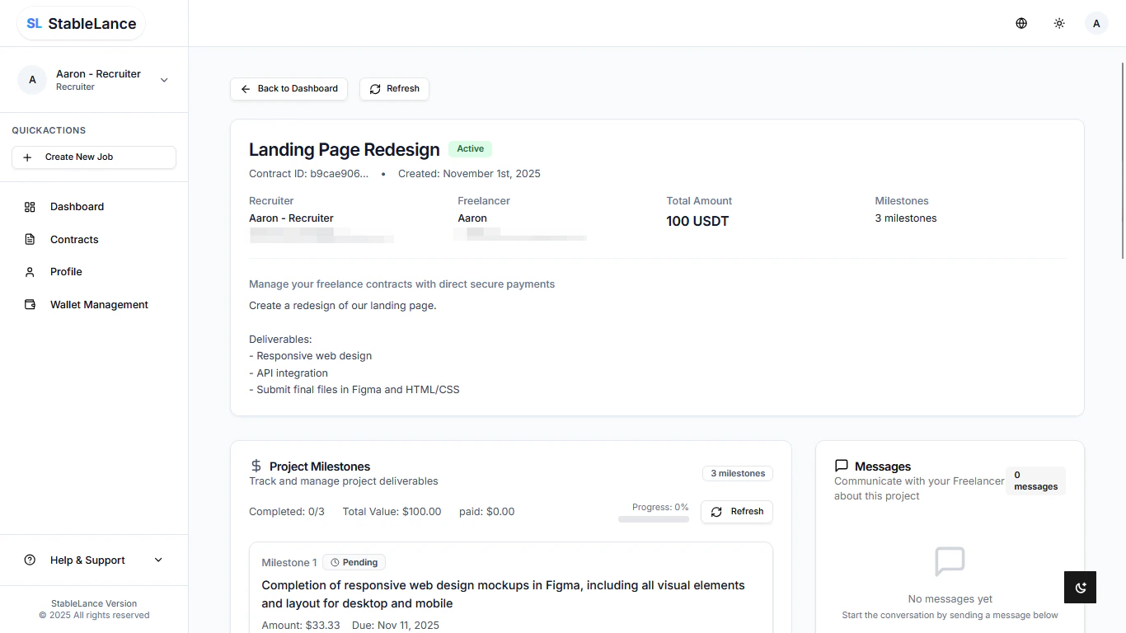Screen dimensions: 1126x633
Task: Toggle the Active status badge
Action: coord(470,148)
